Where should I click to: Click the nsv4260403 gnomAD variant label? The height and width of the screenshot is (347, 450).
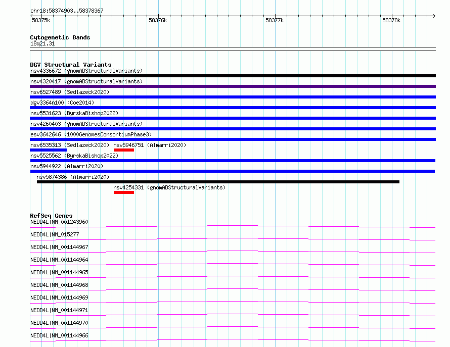pyautogui.click(x=86, y=124)
